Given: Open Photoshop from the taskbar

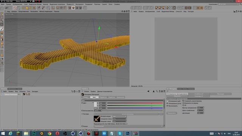Looking at the screenshot, I should [128, 133].
